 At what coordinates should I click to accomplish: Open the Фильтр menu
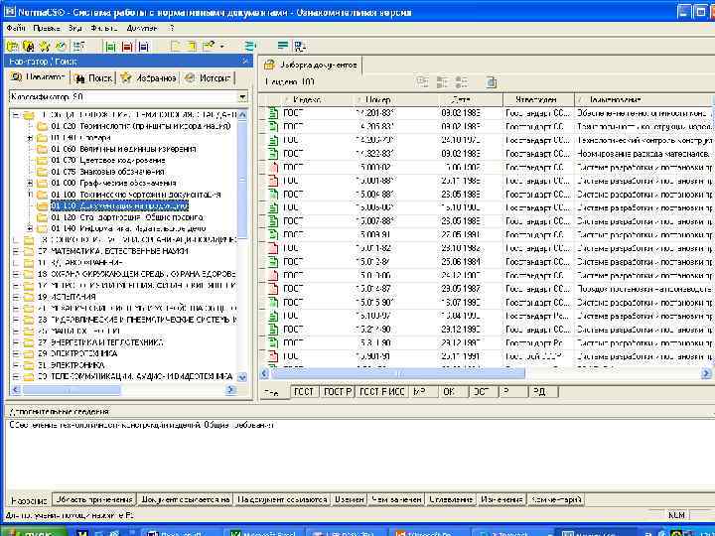pos(104,28)
